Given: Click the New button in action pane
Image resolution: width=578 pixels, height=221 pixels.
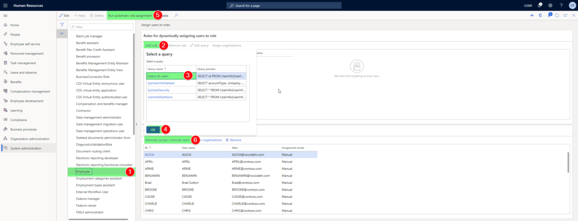Looking at the screenshot, I should coord(79,15).
